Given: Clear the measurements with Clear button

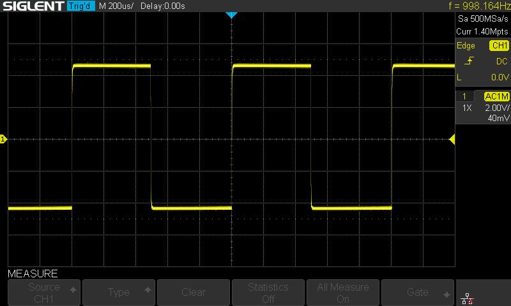Looking at the screenshot, I should (x=194, y=293).
